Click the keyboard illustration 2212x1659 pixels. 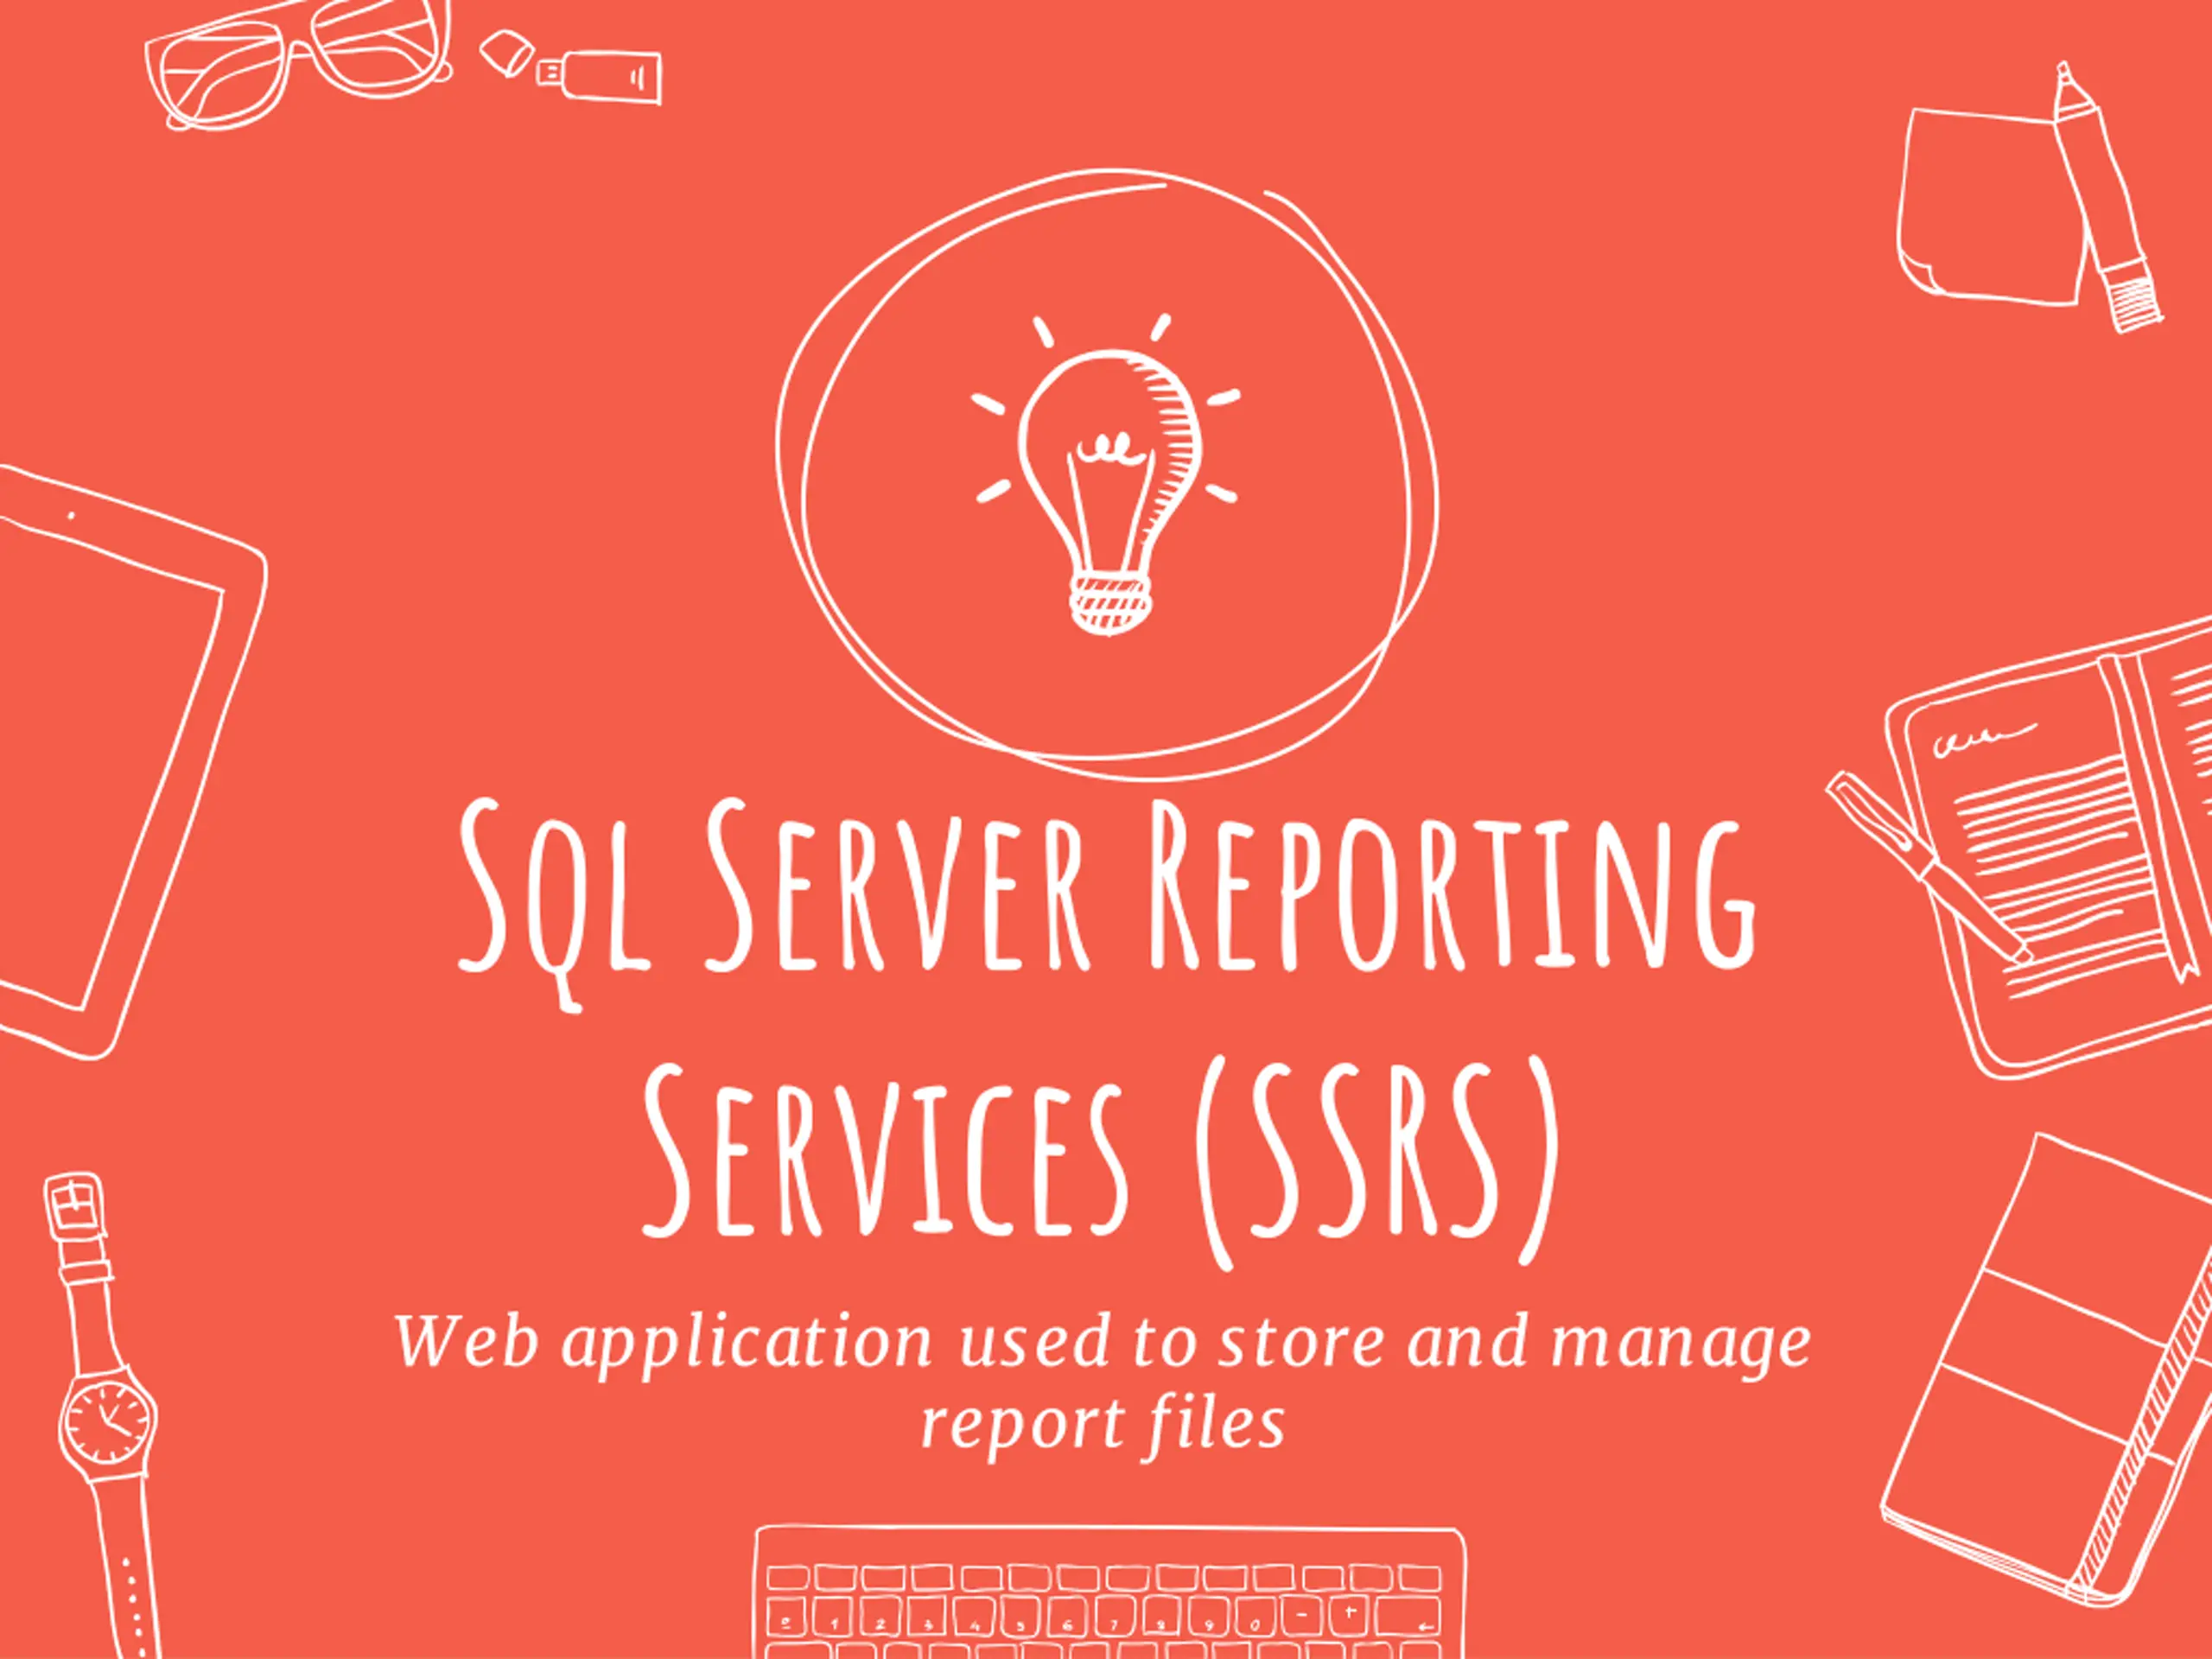1110,1592
